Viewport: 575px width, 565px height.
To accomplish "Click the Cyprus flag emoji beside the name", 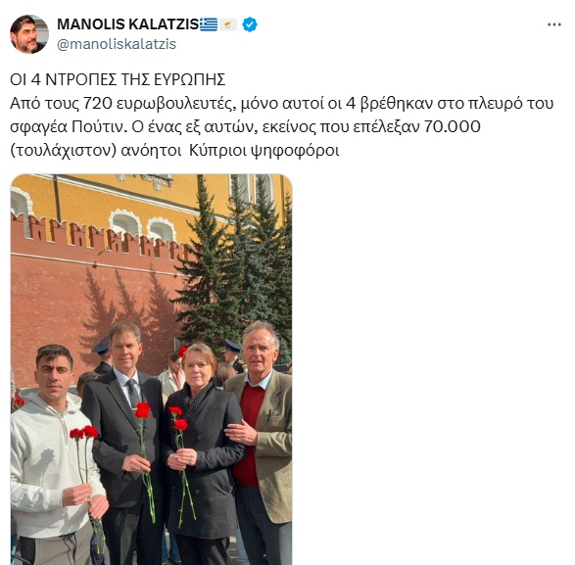I will click(x=228, y=24).
